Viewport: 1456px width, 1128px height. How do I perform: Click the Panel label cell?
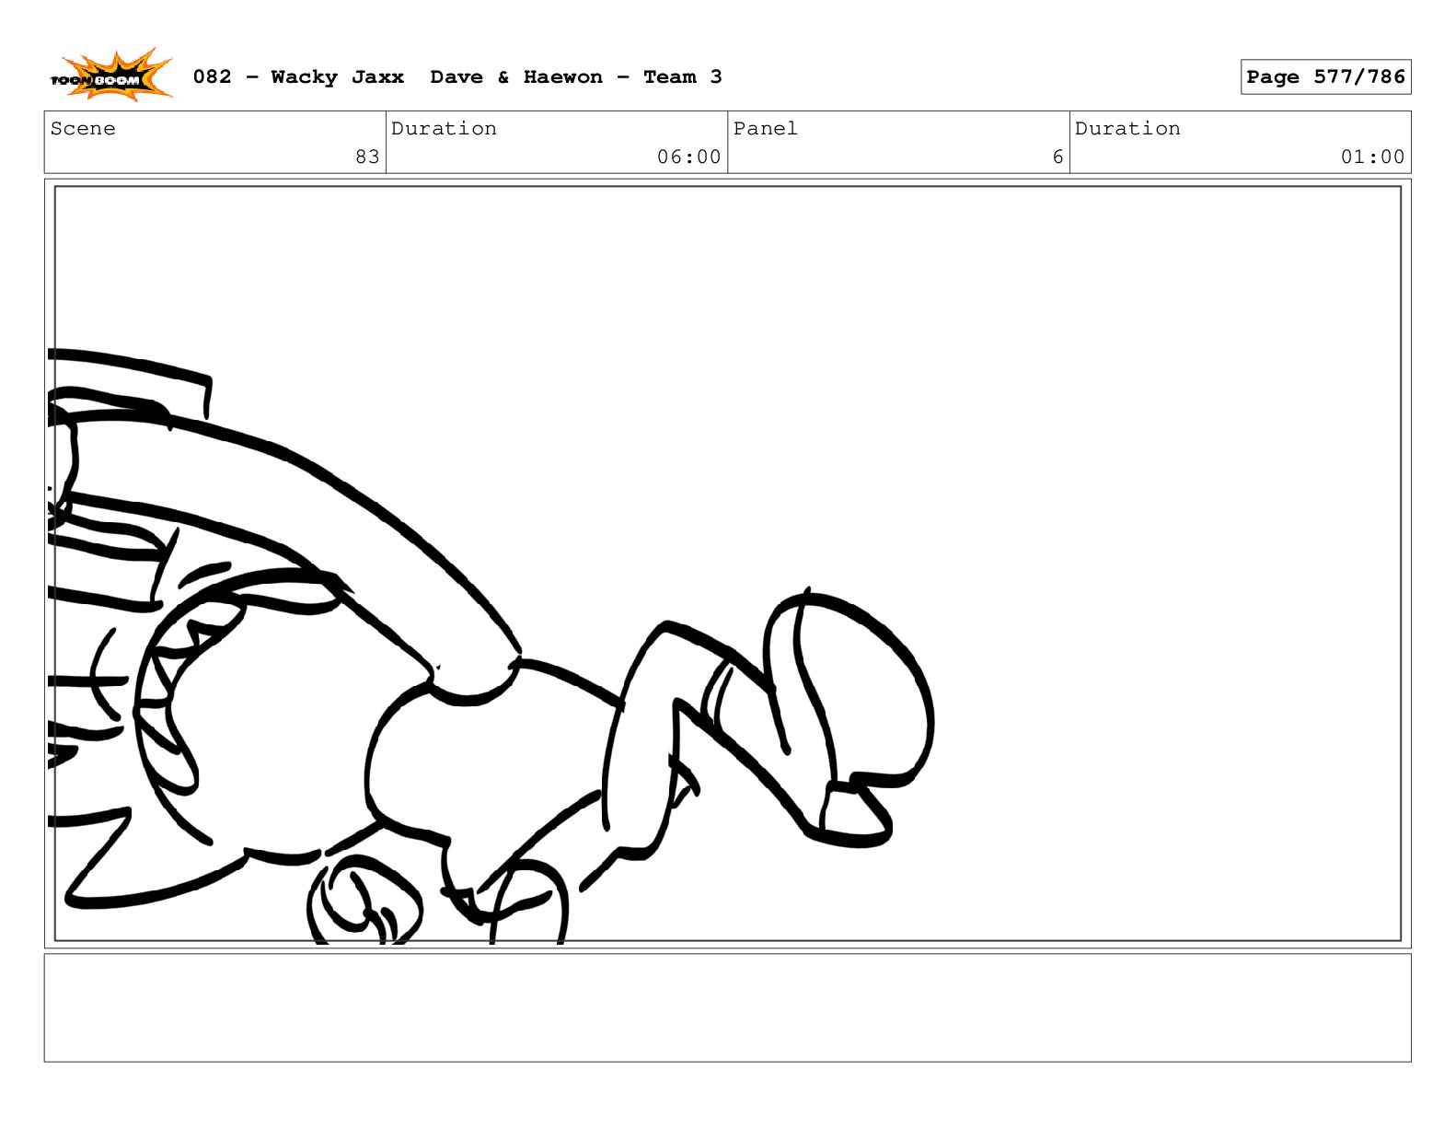[x=765, y=129]
